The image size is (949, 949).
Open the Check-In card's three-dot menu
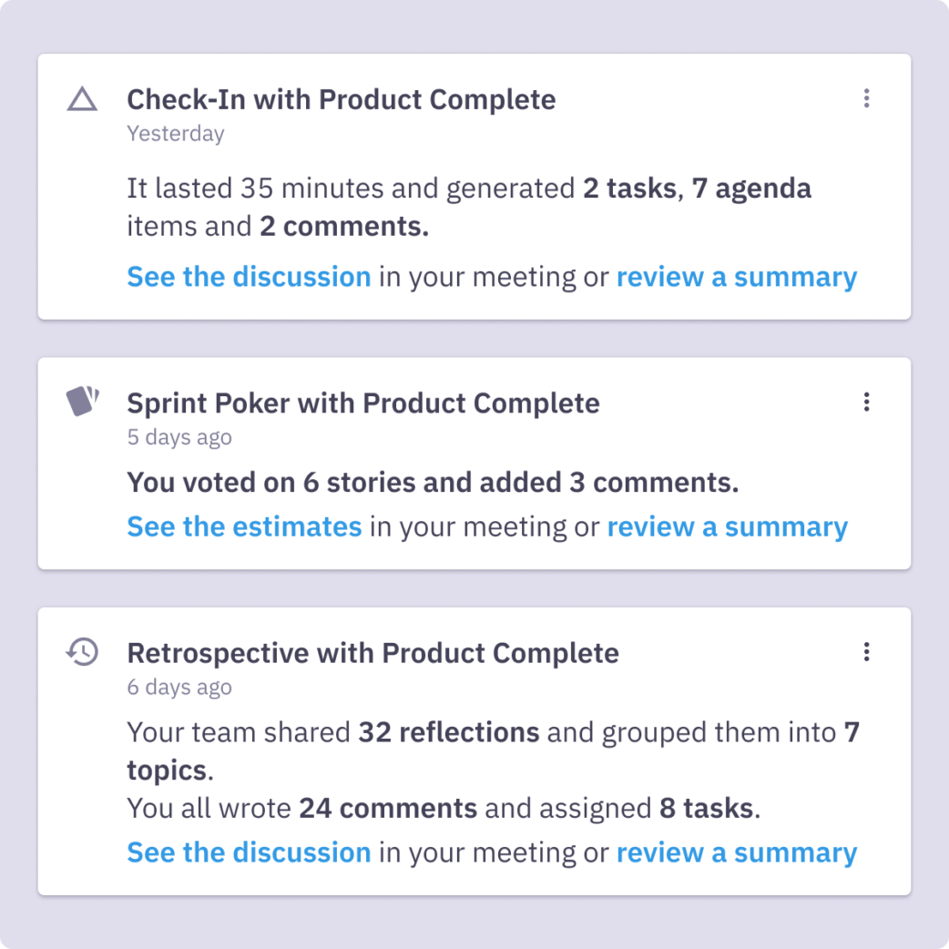866,98
